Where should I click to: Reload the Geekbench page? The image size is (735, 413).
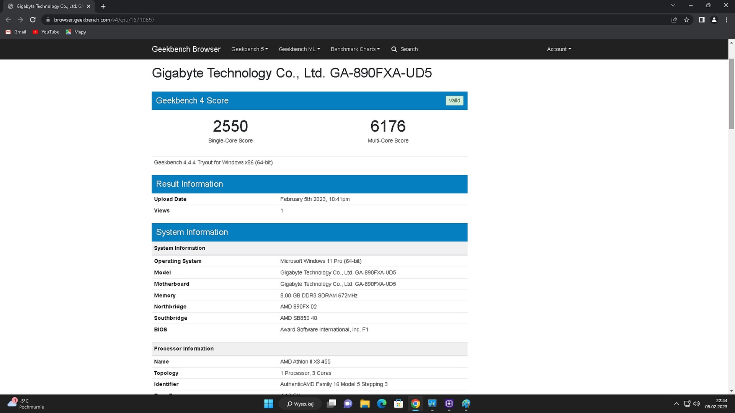pos(33,20)
